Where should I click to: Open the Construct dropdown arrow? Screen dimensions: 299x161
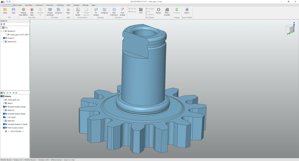pos(58,15)
